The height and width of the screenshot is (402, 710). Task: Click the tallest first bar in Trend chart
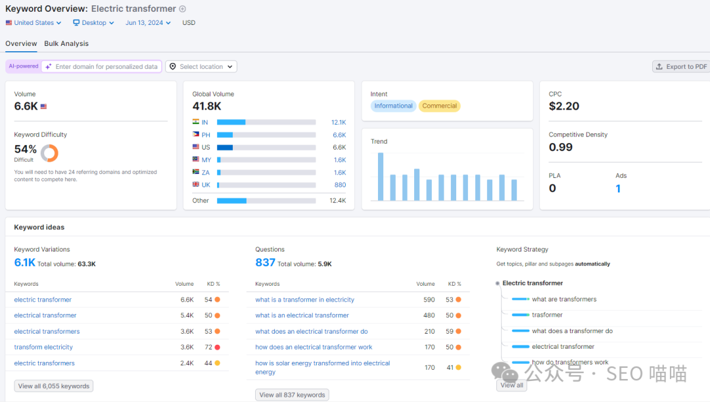[381, 177]
